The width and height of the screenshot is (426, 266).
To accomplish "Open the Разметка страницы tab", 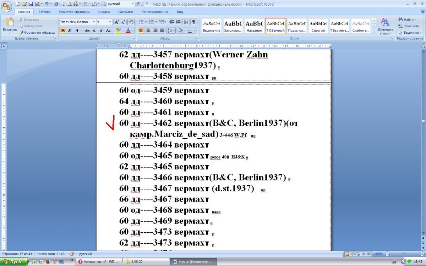I will click(x=74, y=12).
